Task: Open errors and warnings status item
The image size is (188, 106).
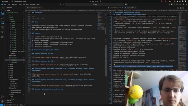Action: pos(22,105)
